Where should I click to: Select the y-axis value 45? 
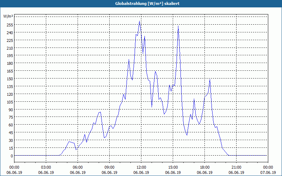(x=11, y=133)
